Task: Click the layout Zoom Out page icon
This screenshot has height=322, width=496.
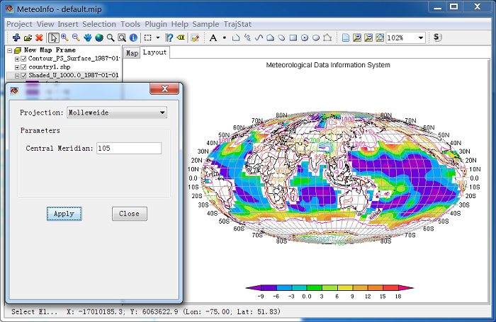Action: (368, 38)
